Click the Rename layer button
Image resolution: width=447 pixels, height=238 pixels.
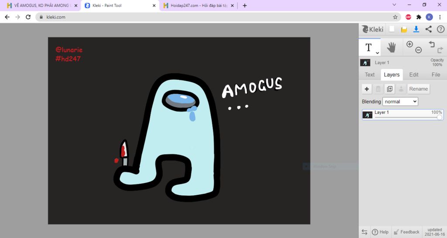[x=419, y=89]
